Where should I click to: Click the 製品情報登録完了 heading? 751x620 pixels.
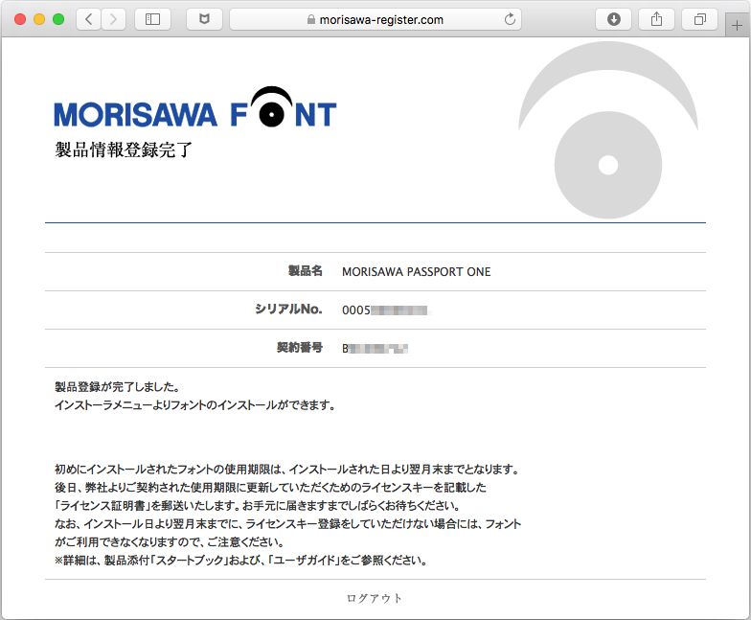125,149
